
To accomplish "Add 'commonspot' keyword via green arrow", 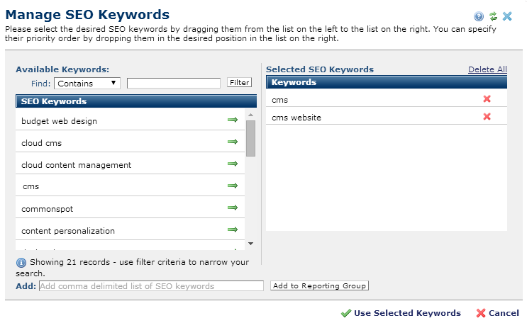I will tap(232, 208).
